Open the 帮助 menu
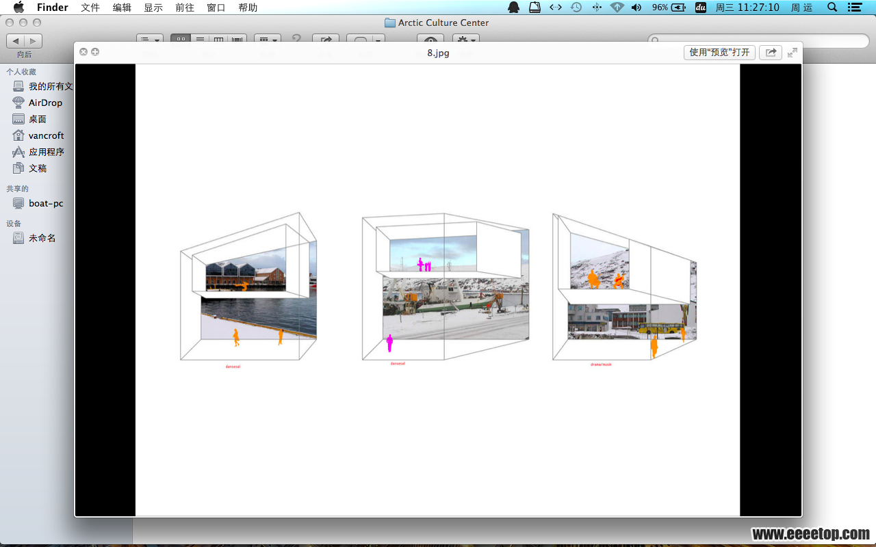Screen dimensions: 876x547 pyautogui.click(x=248, y=8)
